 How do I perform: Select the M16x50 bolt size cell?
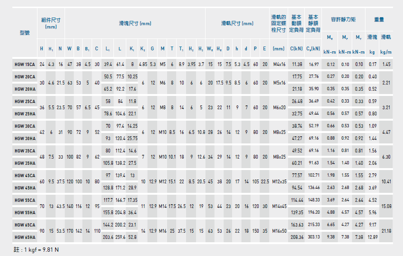(x=278, y=231)
